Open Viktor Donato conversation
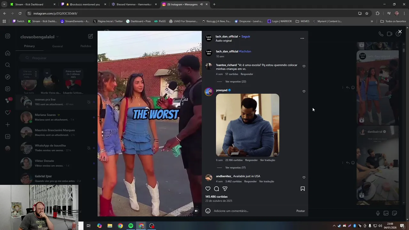The height and width of the screenshot is (230, 409). tap(56, 163)
